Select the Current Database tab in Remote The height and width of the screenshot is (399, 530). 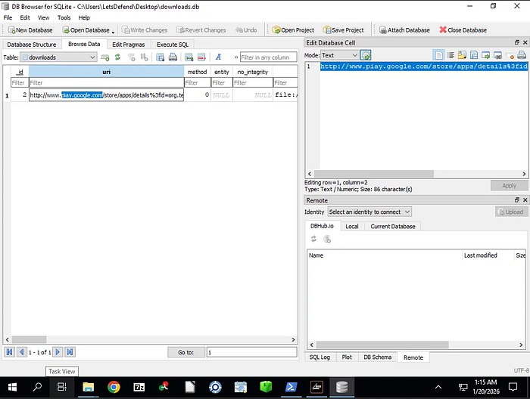click(x=393, y=226)
